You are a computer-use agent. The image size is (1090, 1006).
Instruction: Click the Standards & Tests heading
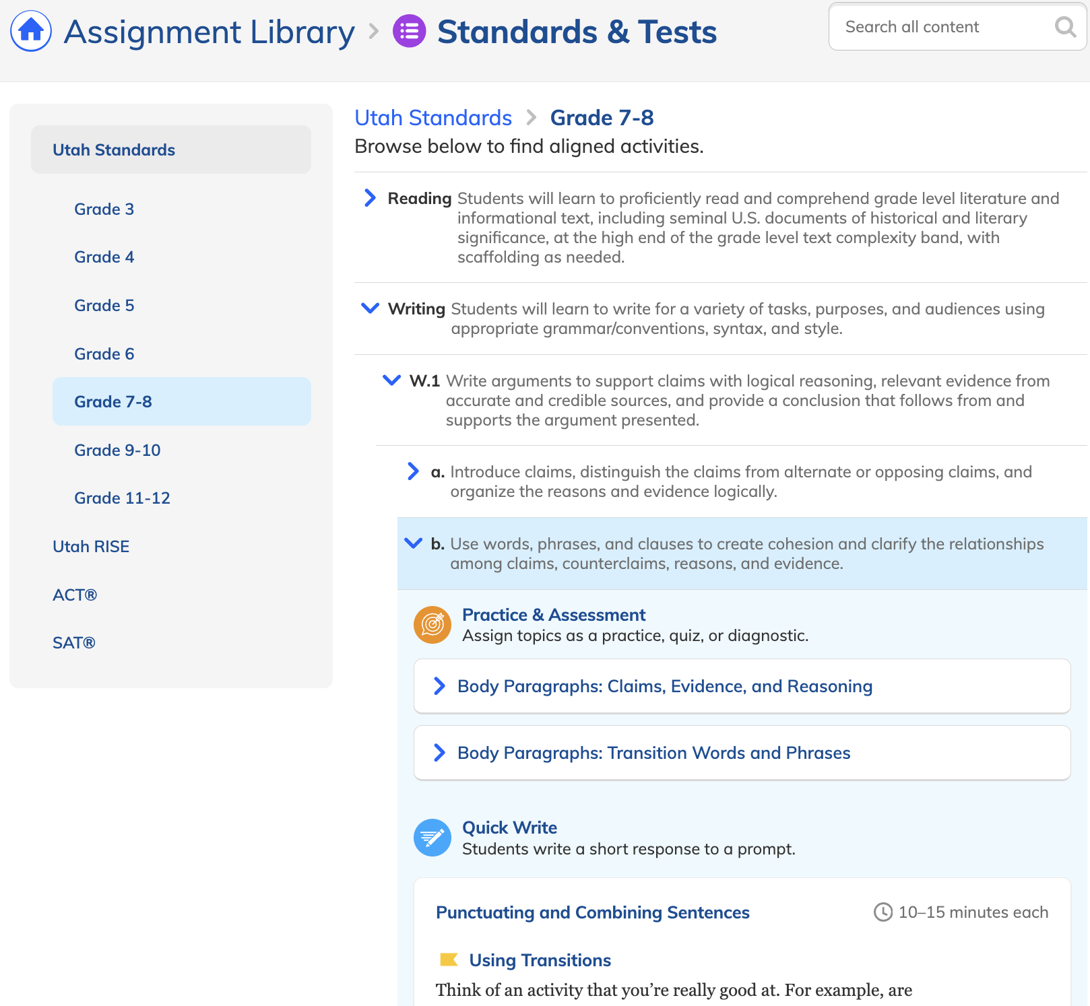(x=577, y=32)
